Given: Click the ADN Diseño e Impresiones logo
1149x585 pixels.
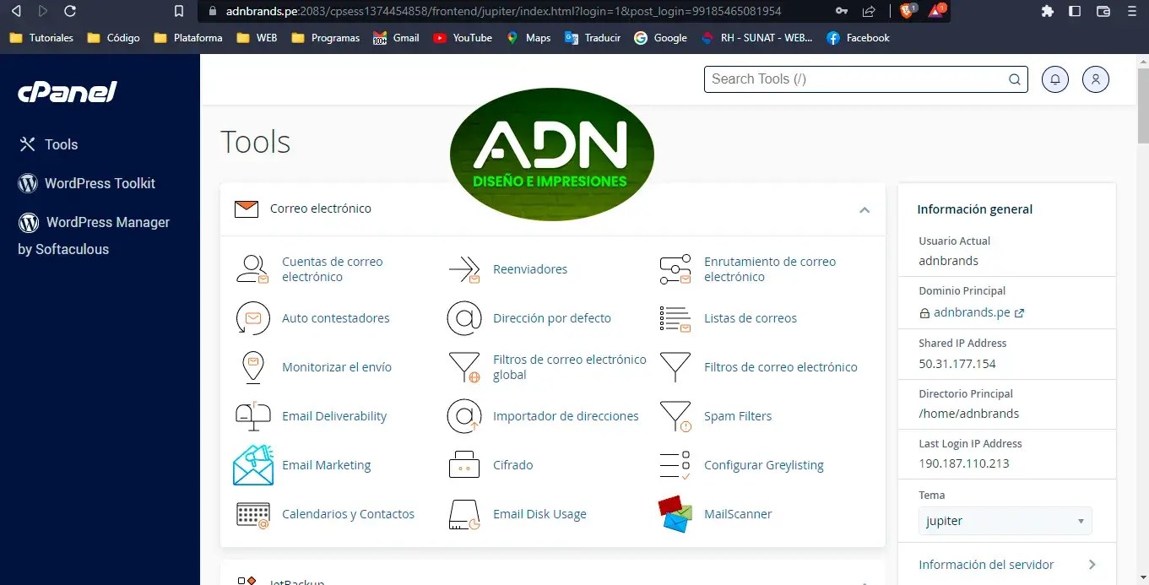Looking at the screenshot, I should click(552, 154).
